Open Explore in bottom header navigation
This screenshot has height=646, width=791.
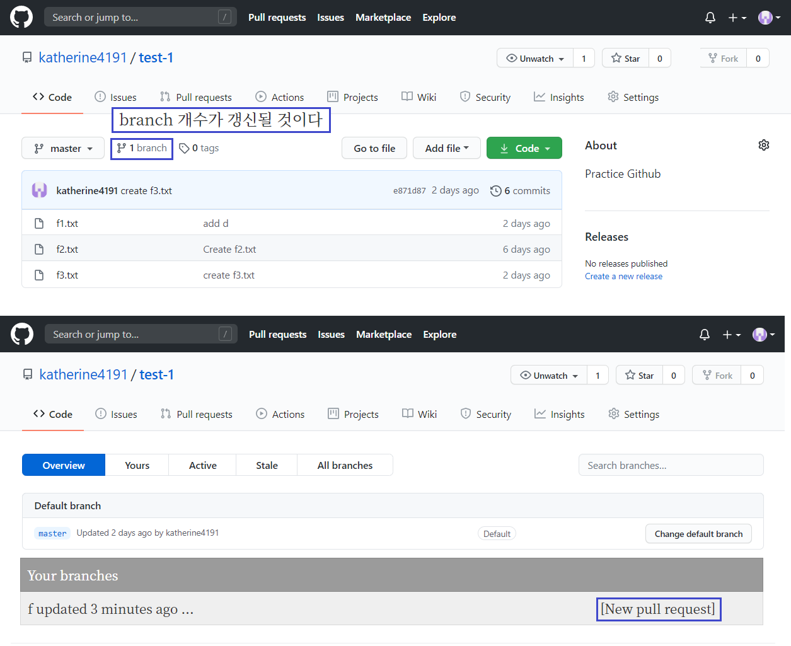[x=440, y=335]
